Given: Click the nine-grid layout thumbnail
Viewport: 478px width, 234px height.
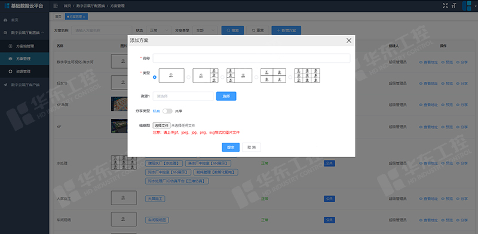Looking at the screenshot, I should 307,76.
